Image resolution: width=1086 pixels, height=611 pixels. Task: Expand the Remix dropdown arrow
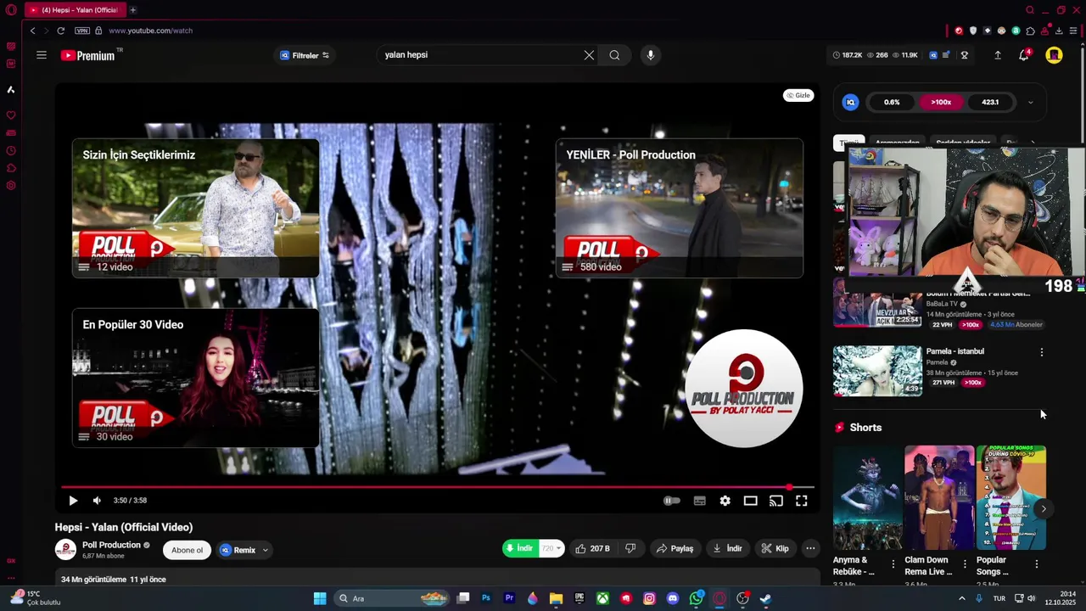pyautogui.click(x=265, y=550)
